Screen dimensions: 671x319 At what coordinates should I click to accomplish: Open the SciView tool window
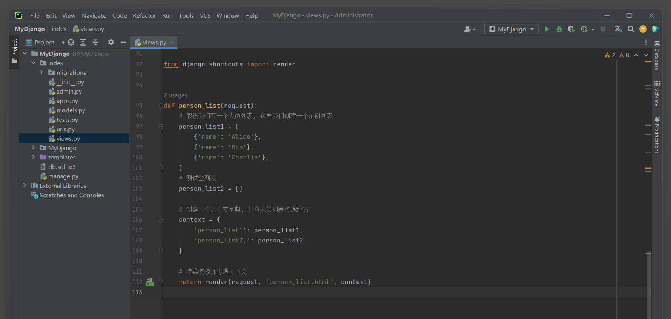(x=657, y=94)
